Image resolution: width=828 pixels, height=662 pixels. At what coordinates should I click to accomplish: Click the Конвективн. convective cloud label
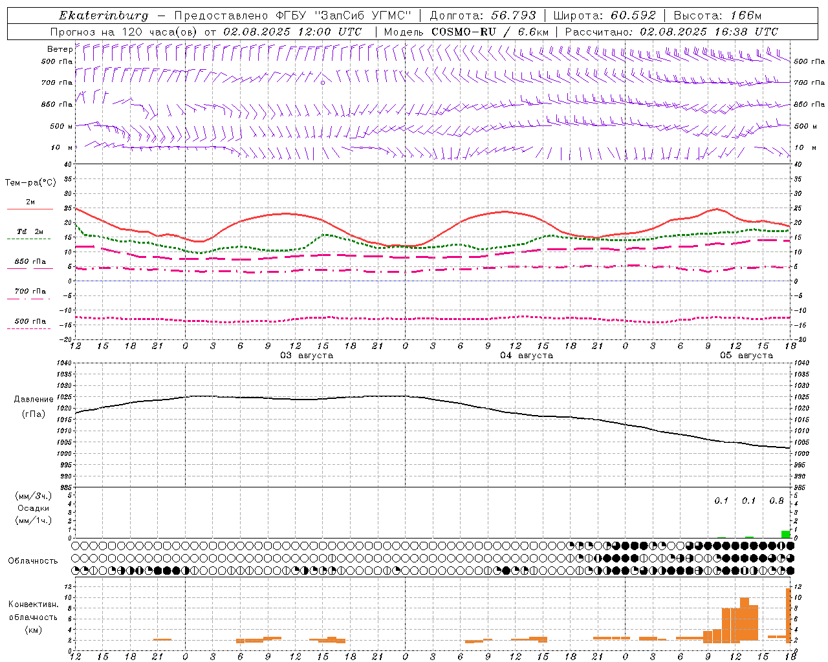(33, 604)
